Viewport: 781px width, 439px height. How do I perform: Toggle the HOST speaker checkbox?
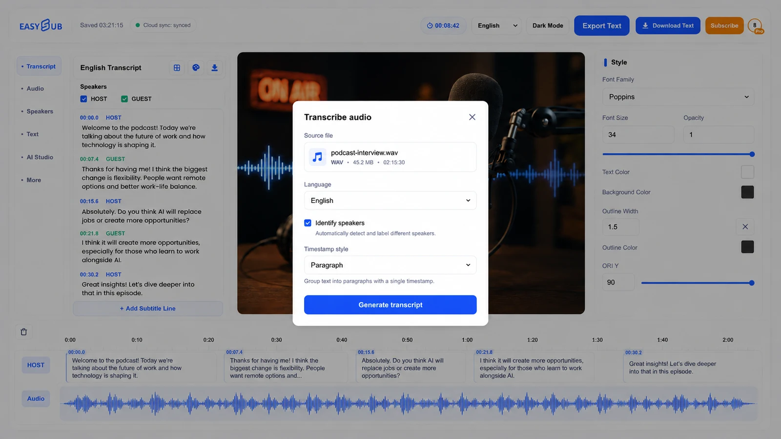click(84, 99)
